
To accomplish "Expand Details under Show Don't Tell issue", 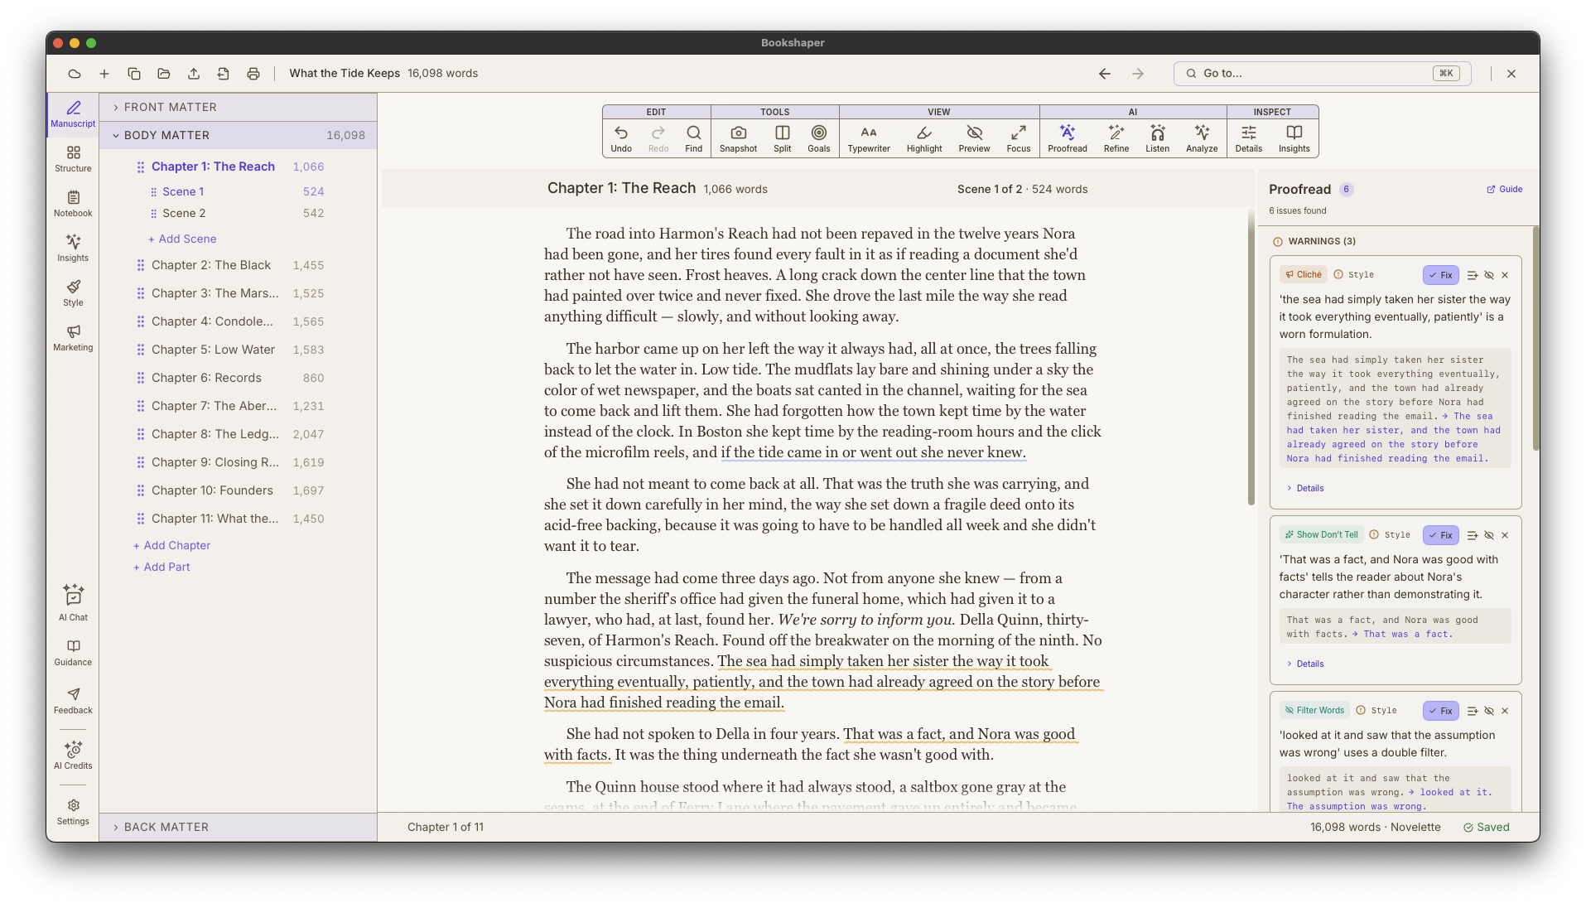I will click(1305, 664).
